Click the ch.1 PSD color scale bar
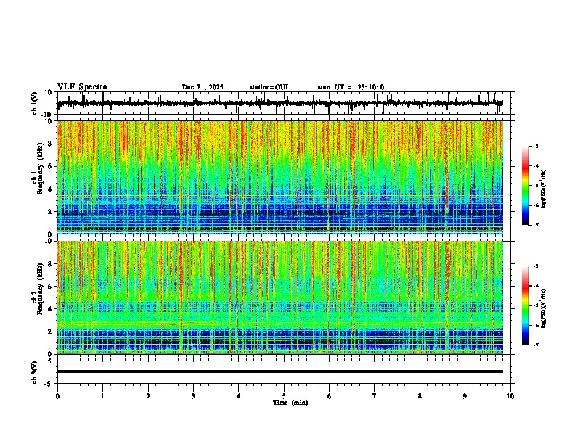 [526, 186]
